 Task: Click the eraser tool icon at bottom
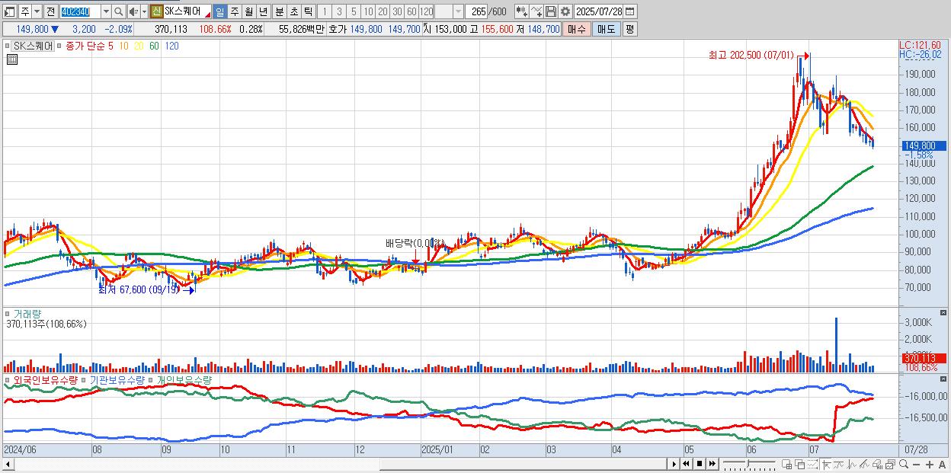[x=877, y=464]
